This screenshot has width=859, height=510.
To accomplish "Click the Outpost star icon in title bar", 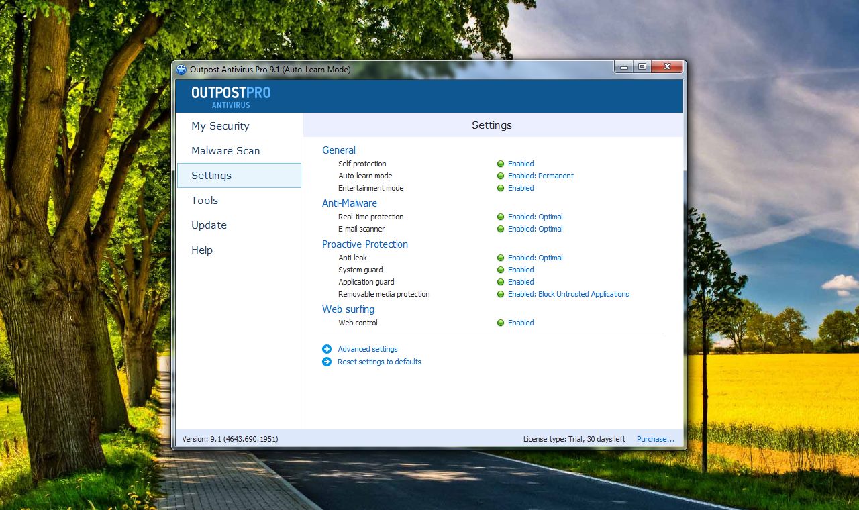I will coord(181,70).
